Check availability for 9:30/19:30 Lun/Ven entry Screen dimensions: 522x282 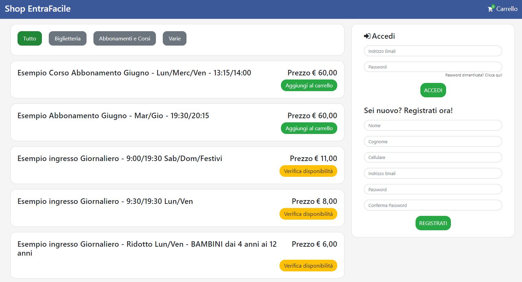(x=308, y=214)
